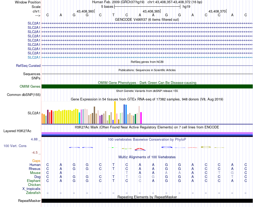The image size is (253, 207).
Task: Click the purple Layered H3K27Ac signal band
Action: [x=147, y=133]
